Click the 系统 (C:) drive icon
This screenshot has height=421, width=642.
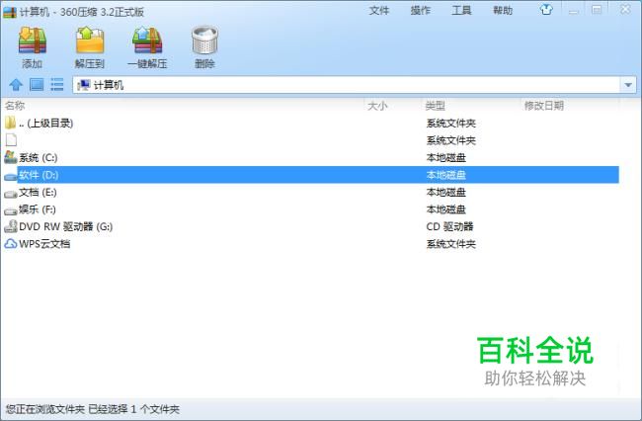[10, 157]
